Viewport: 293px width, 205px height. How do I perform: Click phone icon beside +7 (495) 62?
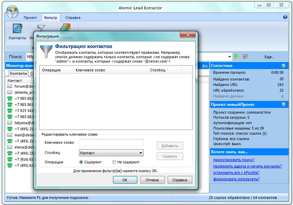(10, 165)
